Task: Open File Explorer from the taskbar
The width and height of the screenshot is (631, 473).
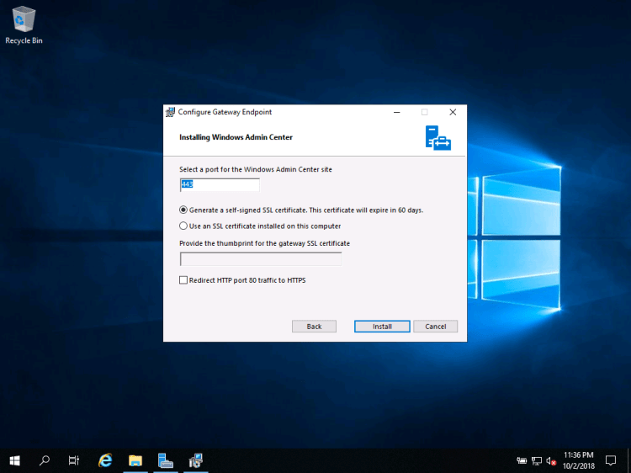Action: pos(135,460)
